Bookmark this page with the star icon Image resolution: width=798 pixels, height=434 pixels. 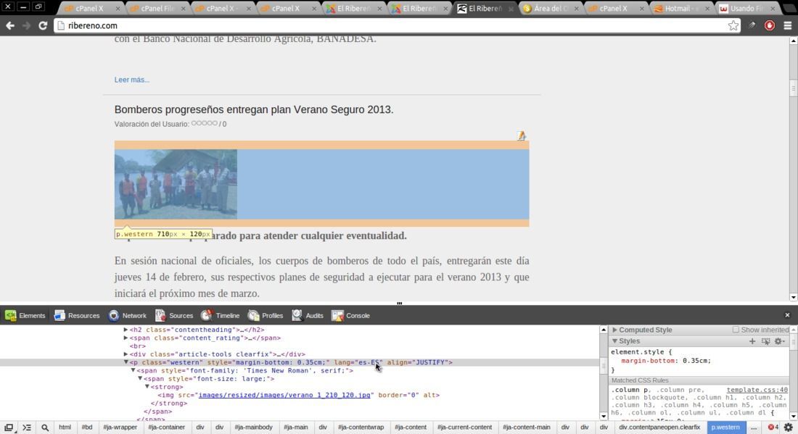click(733, 25)
